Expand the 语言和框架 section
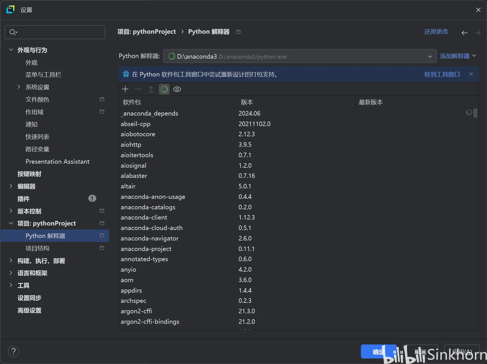487x364 pixels. [11, 273]
